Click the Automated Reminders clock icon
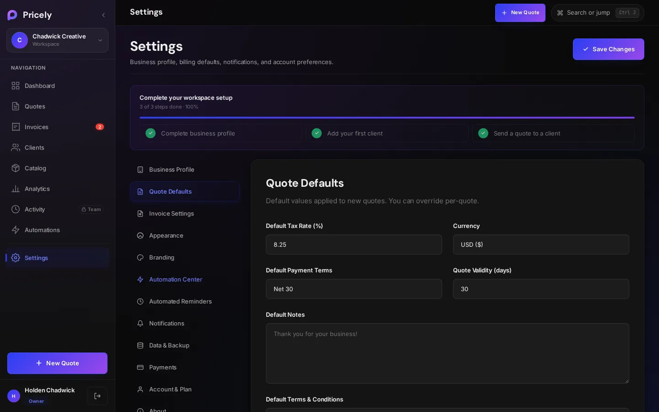Image resolution: width=659 pixels, height=412 pixels. [140, 301]
